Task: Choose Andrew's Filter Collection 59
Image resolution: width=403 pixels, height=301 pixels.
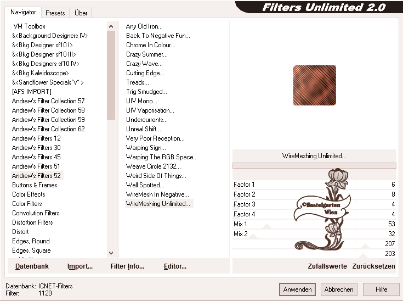Action: coord(48,120)
